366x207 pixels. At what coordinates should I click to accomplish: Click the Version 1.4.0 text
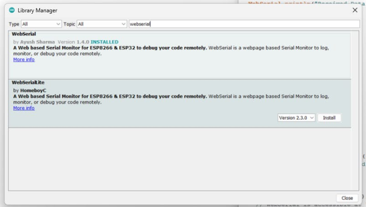click(x=73, y=42)
